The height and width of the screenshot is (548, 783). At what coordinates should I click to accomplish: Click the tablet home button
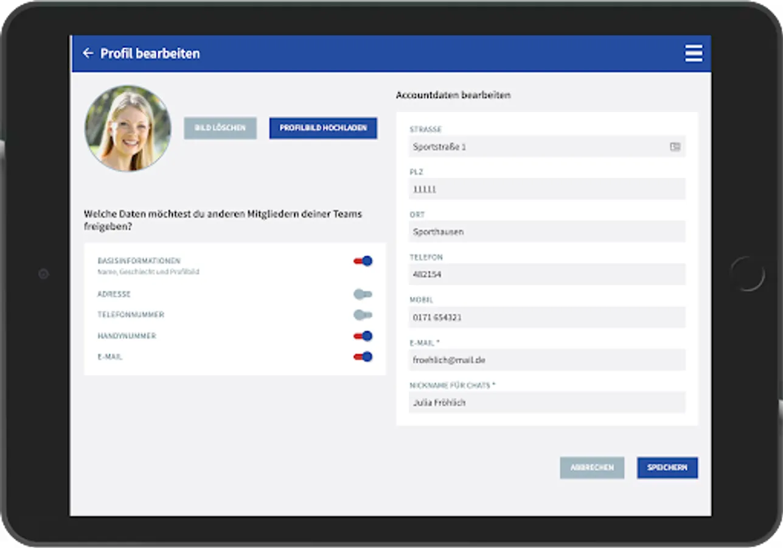(747, 273)
